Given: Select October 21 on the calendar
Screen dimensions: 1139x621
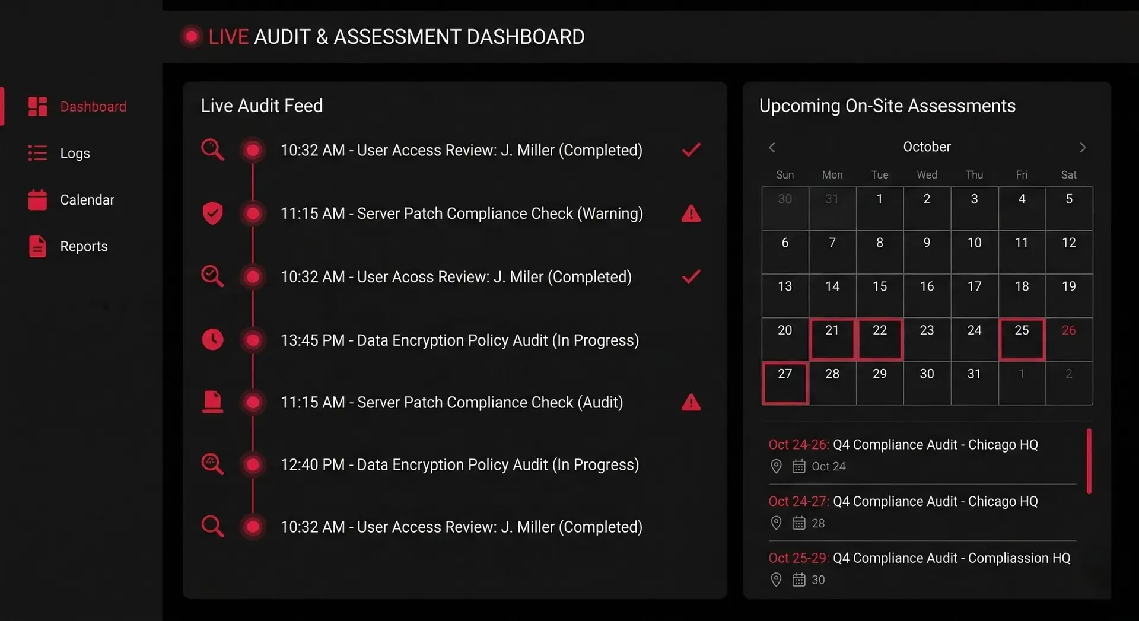Looking at the screenshot, I should coord(832,339).
